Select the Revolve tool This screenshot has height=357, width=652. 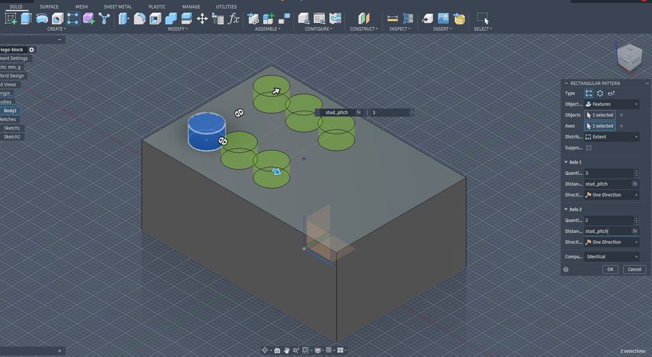click(42, 19)
